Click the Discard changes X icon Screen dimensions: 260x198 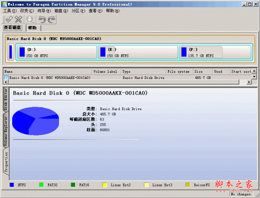pos(19,19)
